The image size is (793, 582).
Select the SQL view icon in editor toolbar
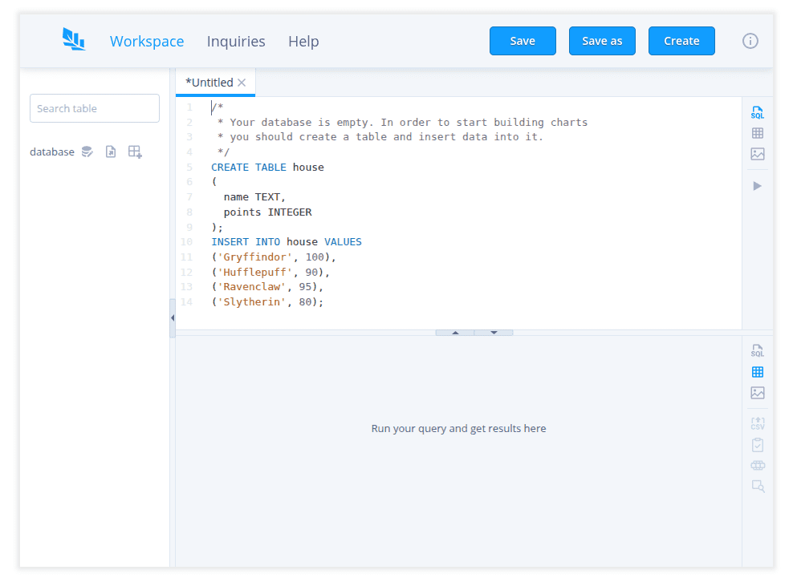pyautogui.click(x=757, y=113)
